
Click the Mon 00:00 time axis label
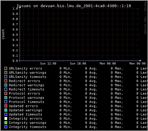pyautogui.click(x=108, y=64)
